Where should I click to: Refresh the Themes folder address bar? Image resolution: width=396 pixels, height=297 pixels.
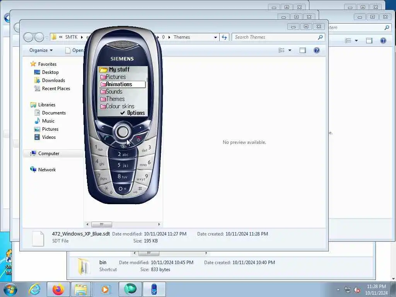tap(224, 37)
